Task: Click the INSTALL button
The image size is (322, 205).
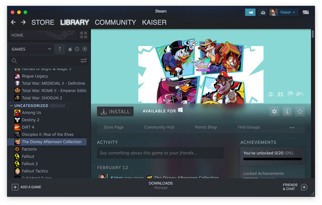Action: click(115, 112)
